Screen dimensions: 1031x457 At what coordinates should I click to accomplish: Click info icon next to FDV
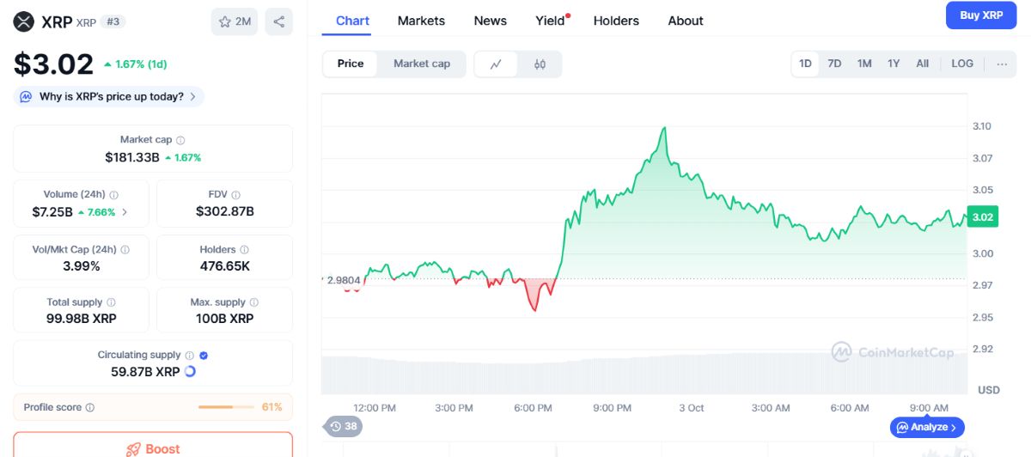[236, 195]
